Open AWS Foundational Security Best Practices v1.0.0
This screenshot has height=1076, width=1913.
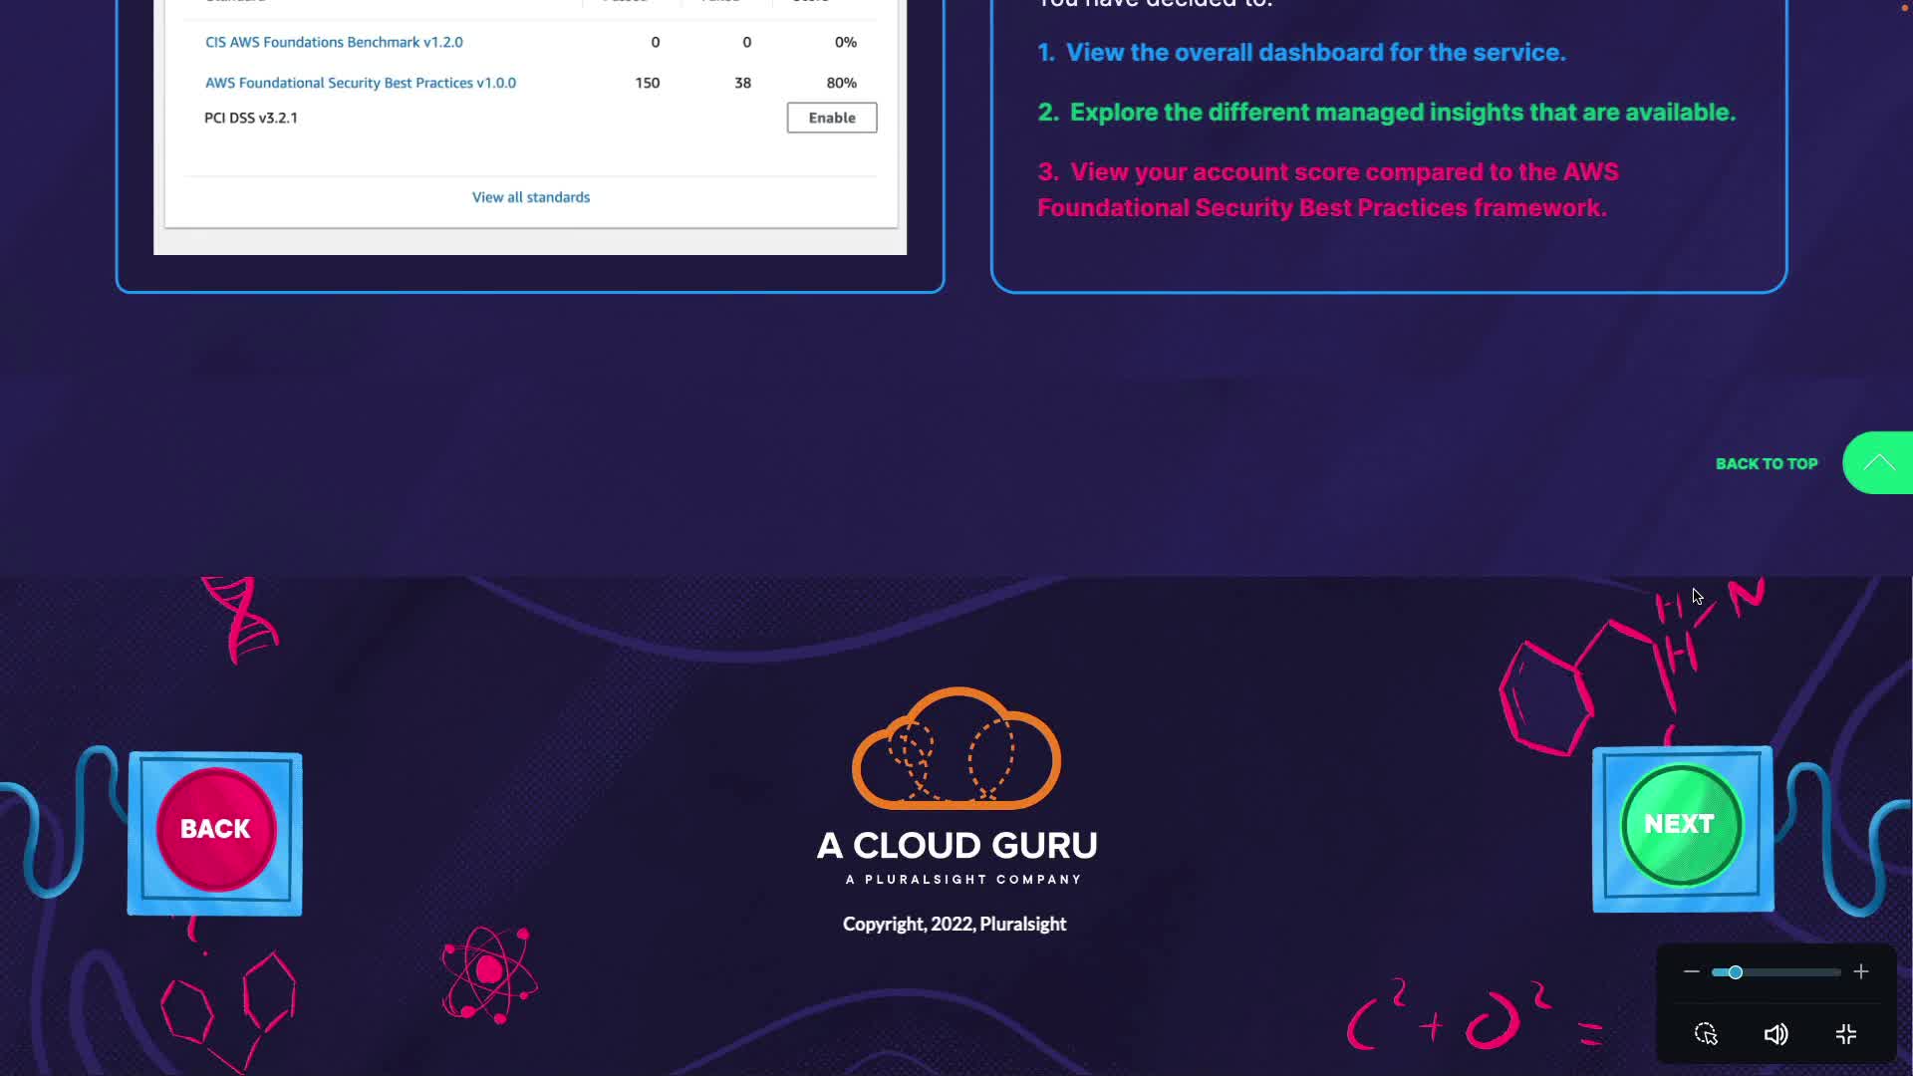coord(360,83)
